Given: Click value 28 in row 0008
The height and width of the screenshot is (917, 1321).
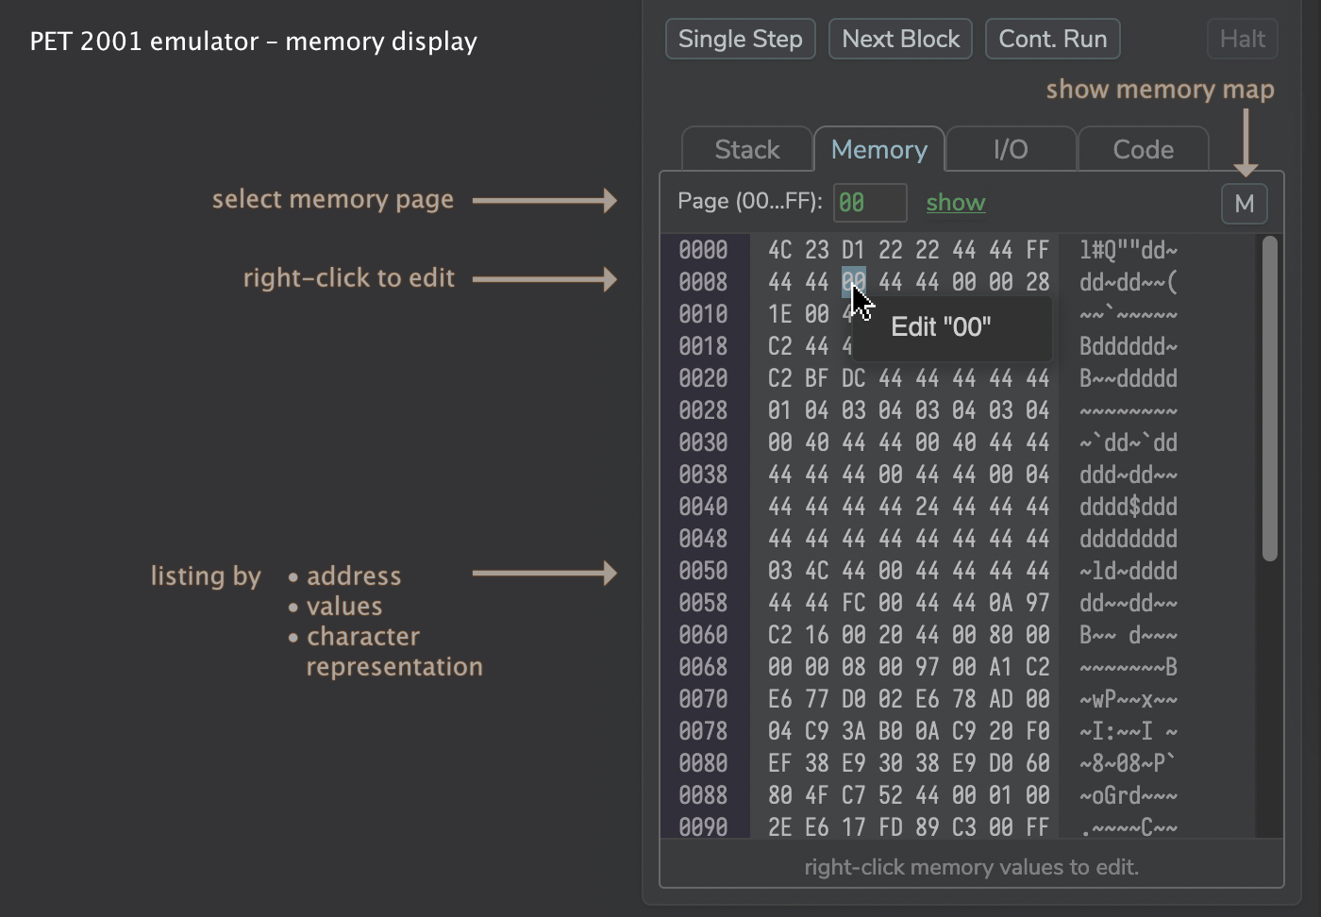Looking at the screenshot, I should click(x=1038, y=282).
